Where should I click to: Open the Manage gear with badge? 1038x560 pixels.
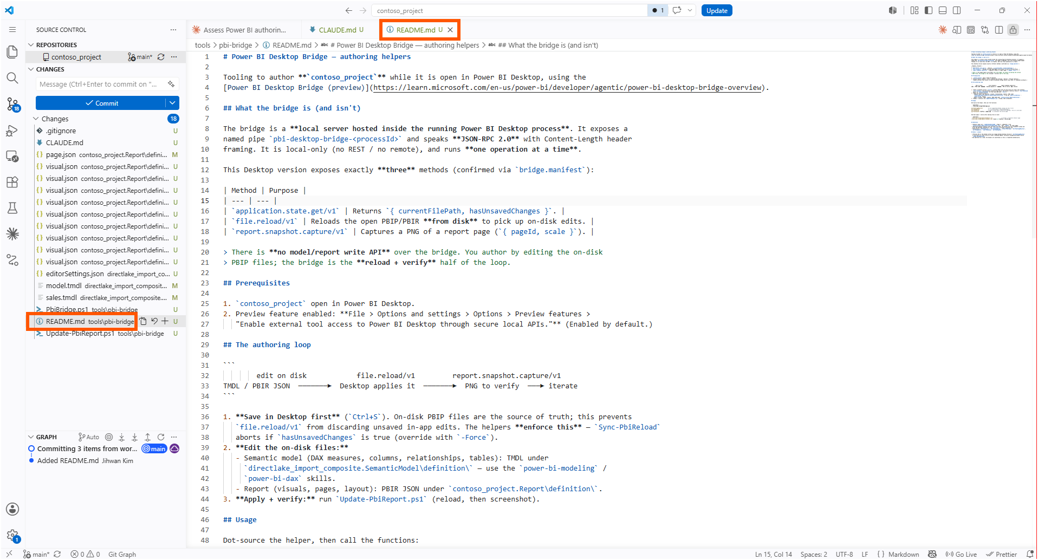(x=12, y=536)
